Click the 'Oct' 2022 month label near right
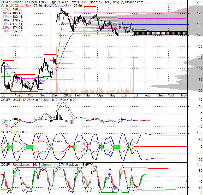Viewport: 203px width, 195px height. pyautogui.click(x=172, y=95)
